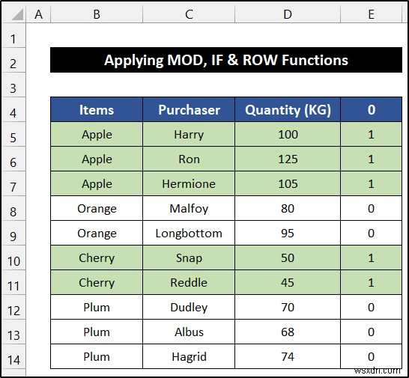Screen dimensions: 409x378
Task: Click the Cherry cell in row 10
Action: 97,258
